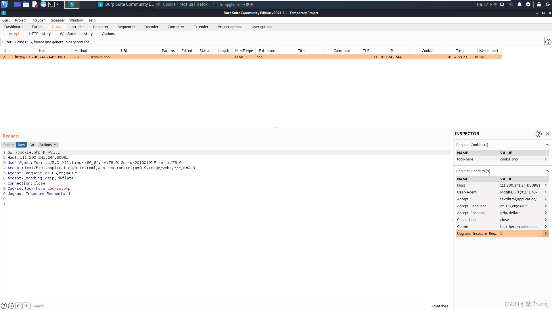The height and width of the screenshot is (310, 552).
Task: Close the Inspector panel
Action: click(547, 134)
